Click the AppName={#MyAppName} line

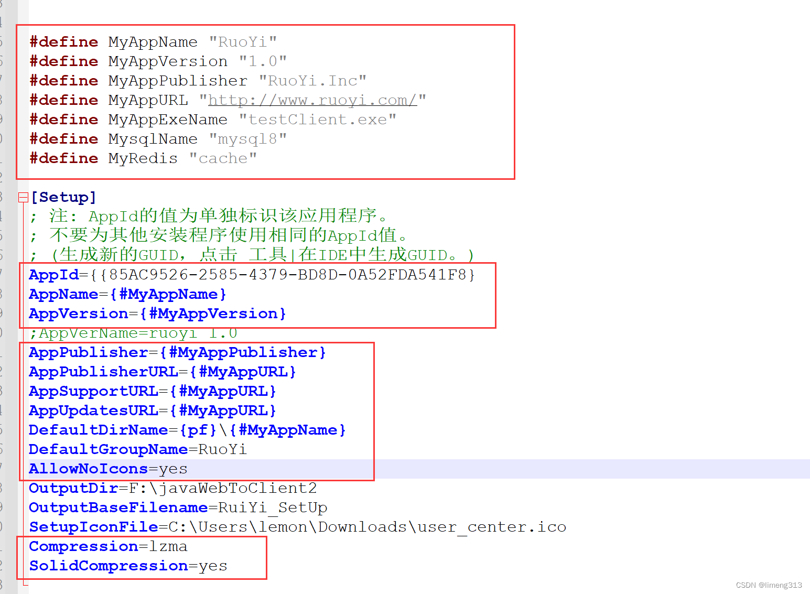[x=128, y=294]
